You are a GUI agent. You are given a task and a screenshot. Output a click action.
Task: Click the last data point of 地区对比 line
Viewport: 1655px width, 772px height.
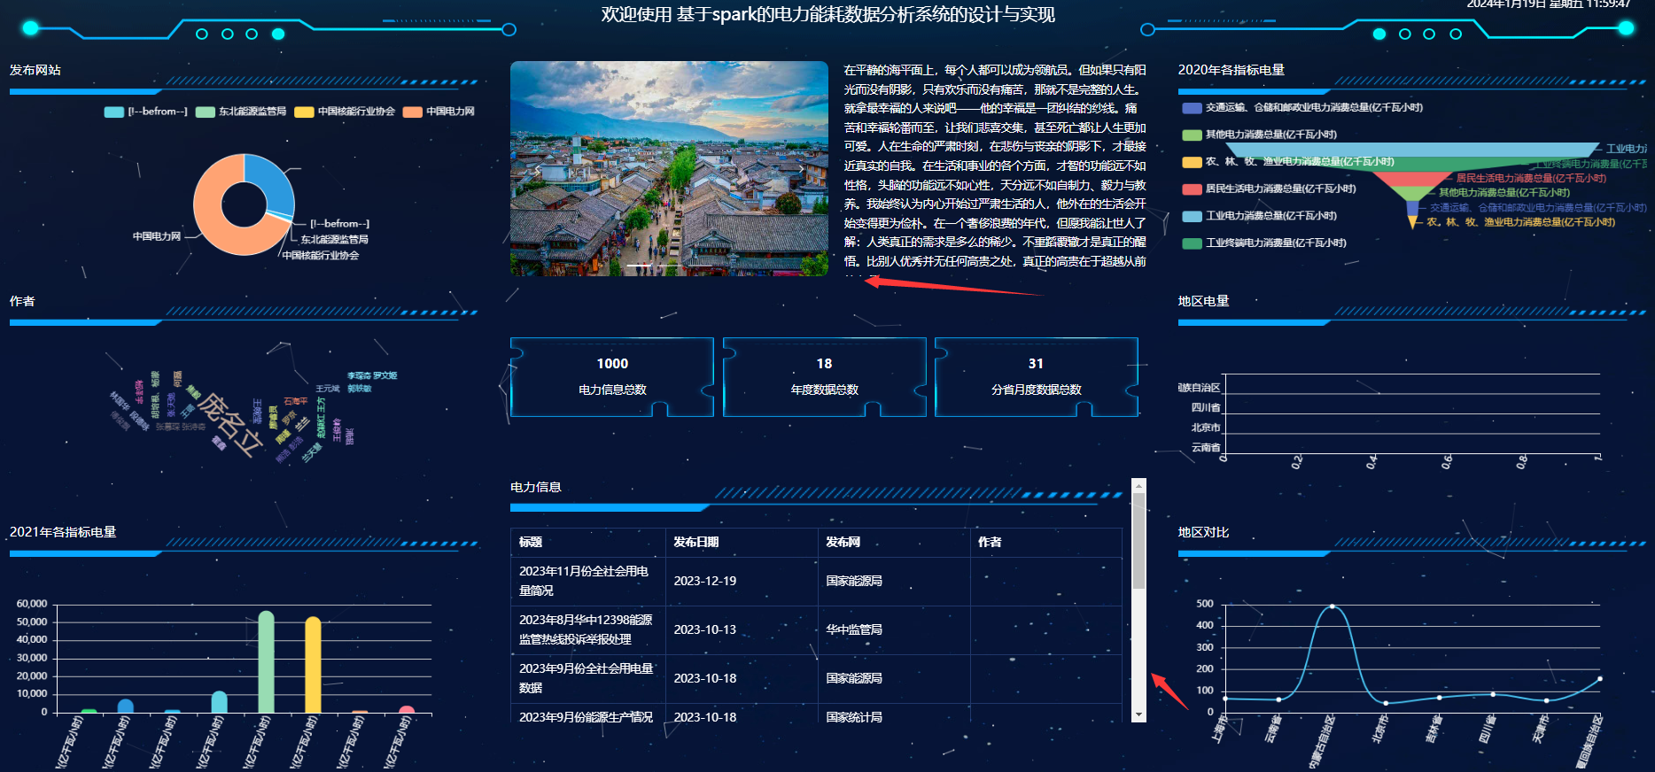click(1600, 679)
